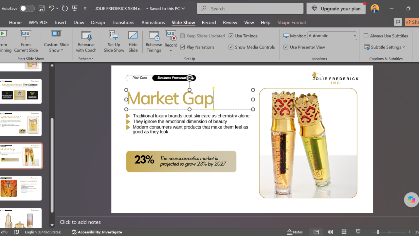Click the English (United States) language button
This screenshot has height=236, width=419.
(43, 232)
